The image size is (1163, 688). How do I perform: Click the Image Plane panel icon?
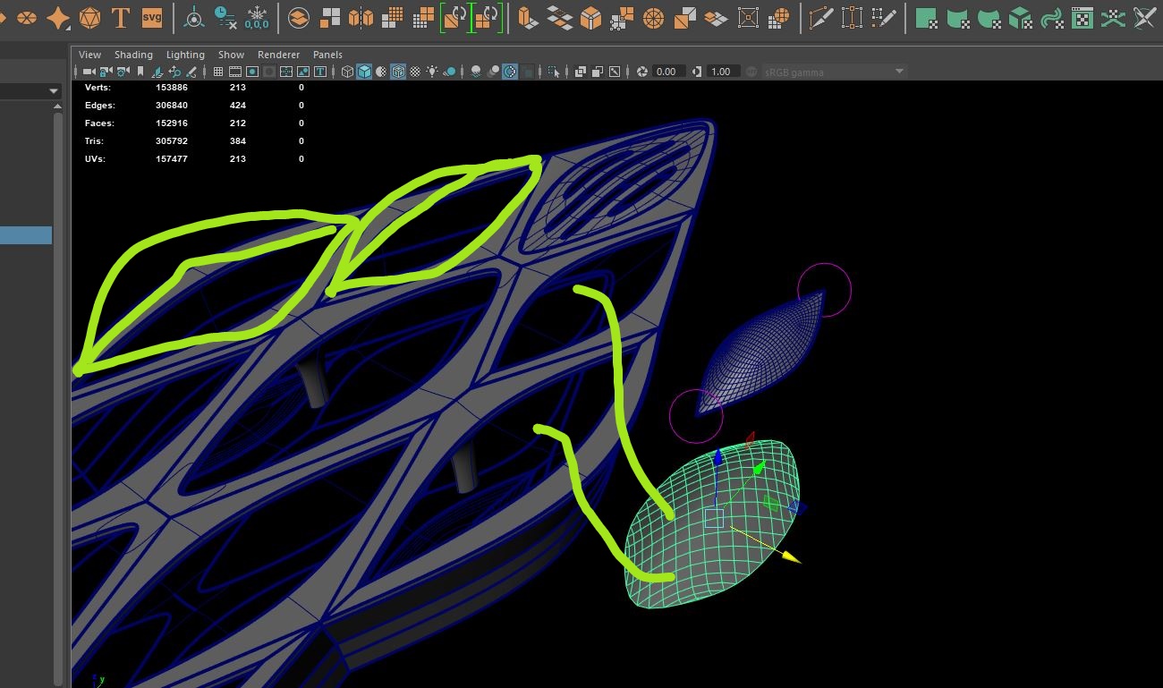[x=157, y=72]
